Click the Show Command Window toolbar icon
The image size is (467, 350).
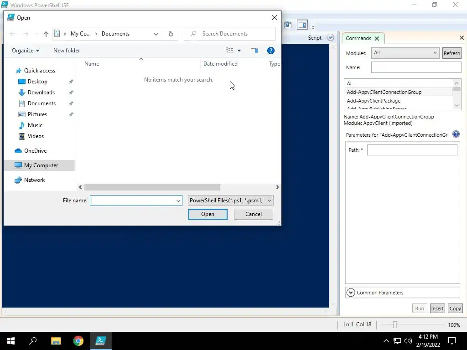[x=288, y=25]
